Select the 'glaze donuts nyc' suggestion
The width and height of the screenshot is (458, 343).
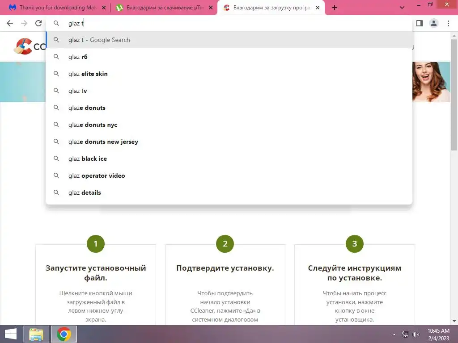click(229, 125)
